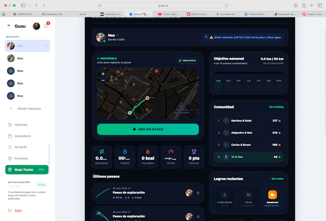Open Ver todos achievements link
This screenshot has width=326, height=221.
point(278,179)
